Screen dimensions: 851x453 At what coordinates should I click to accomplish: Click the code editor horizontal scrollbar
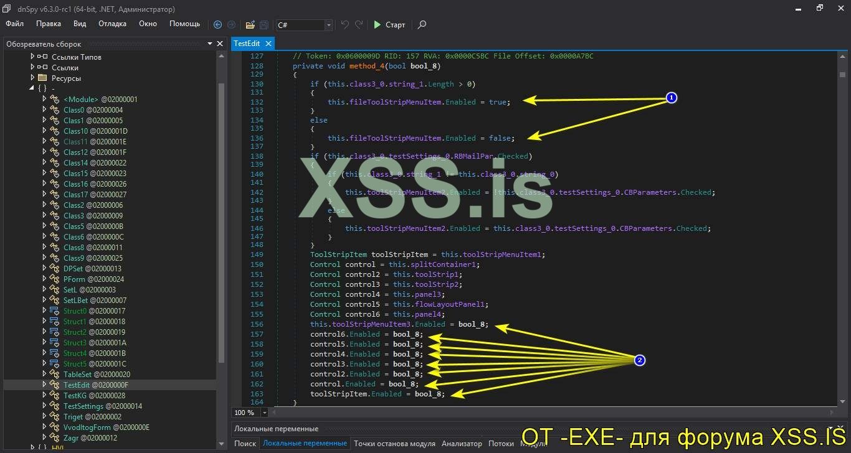tap(552, 413)
